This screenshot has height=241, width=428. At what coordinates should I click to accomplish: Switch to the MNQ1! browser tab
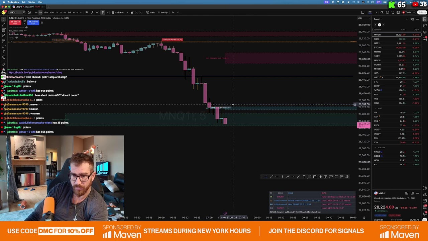(28, 7)
